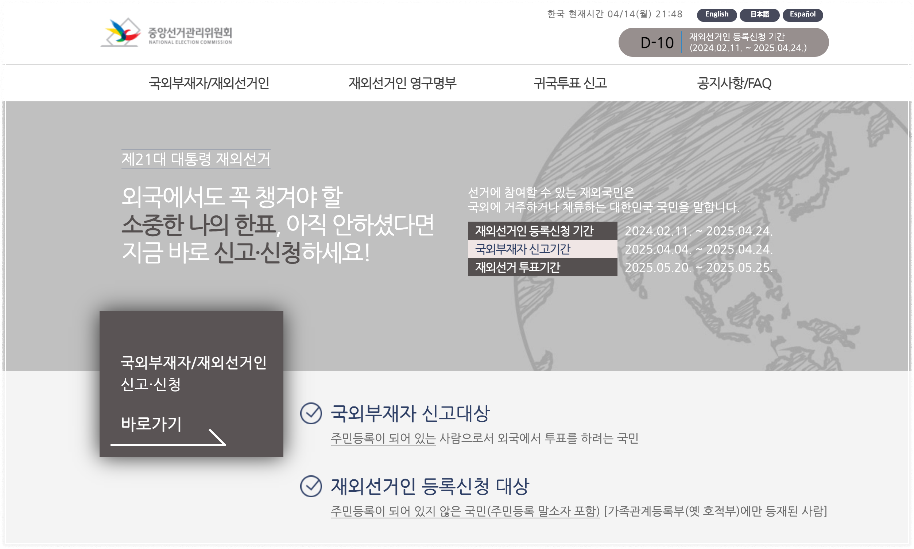This screenshot has width=914, height=549.
Task: Switch the site language to 日本語
Action: point(759,15)
